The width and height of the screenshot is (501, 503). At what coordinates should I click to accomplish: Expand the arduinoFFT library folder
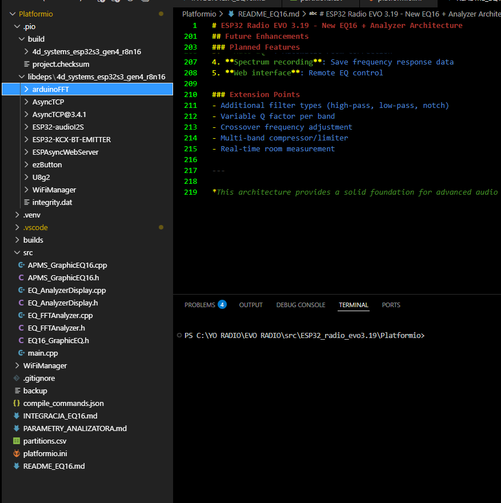(x=26, y=89)
